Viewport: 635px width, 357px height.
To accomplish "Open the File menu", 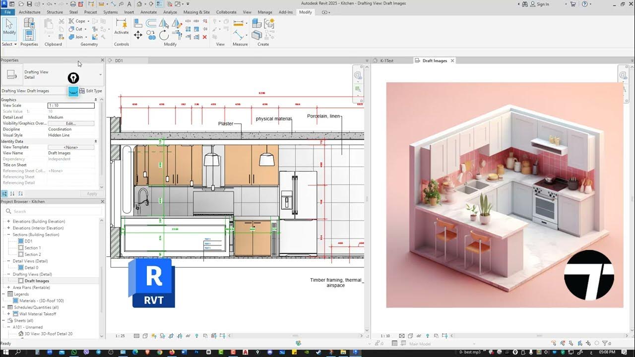I will pyautogui.click(x=7, y=12).
